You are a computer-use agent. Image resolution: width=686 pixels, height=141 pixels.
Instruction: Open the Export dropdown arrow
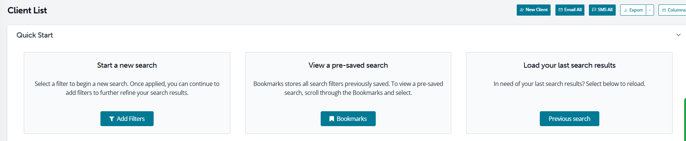(650, 10)
